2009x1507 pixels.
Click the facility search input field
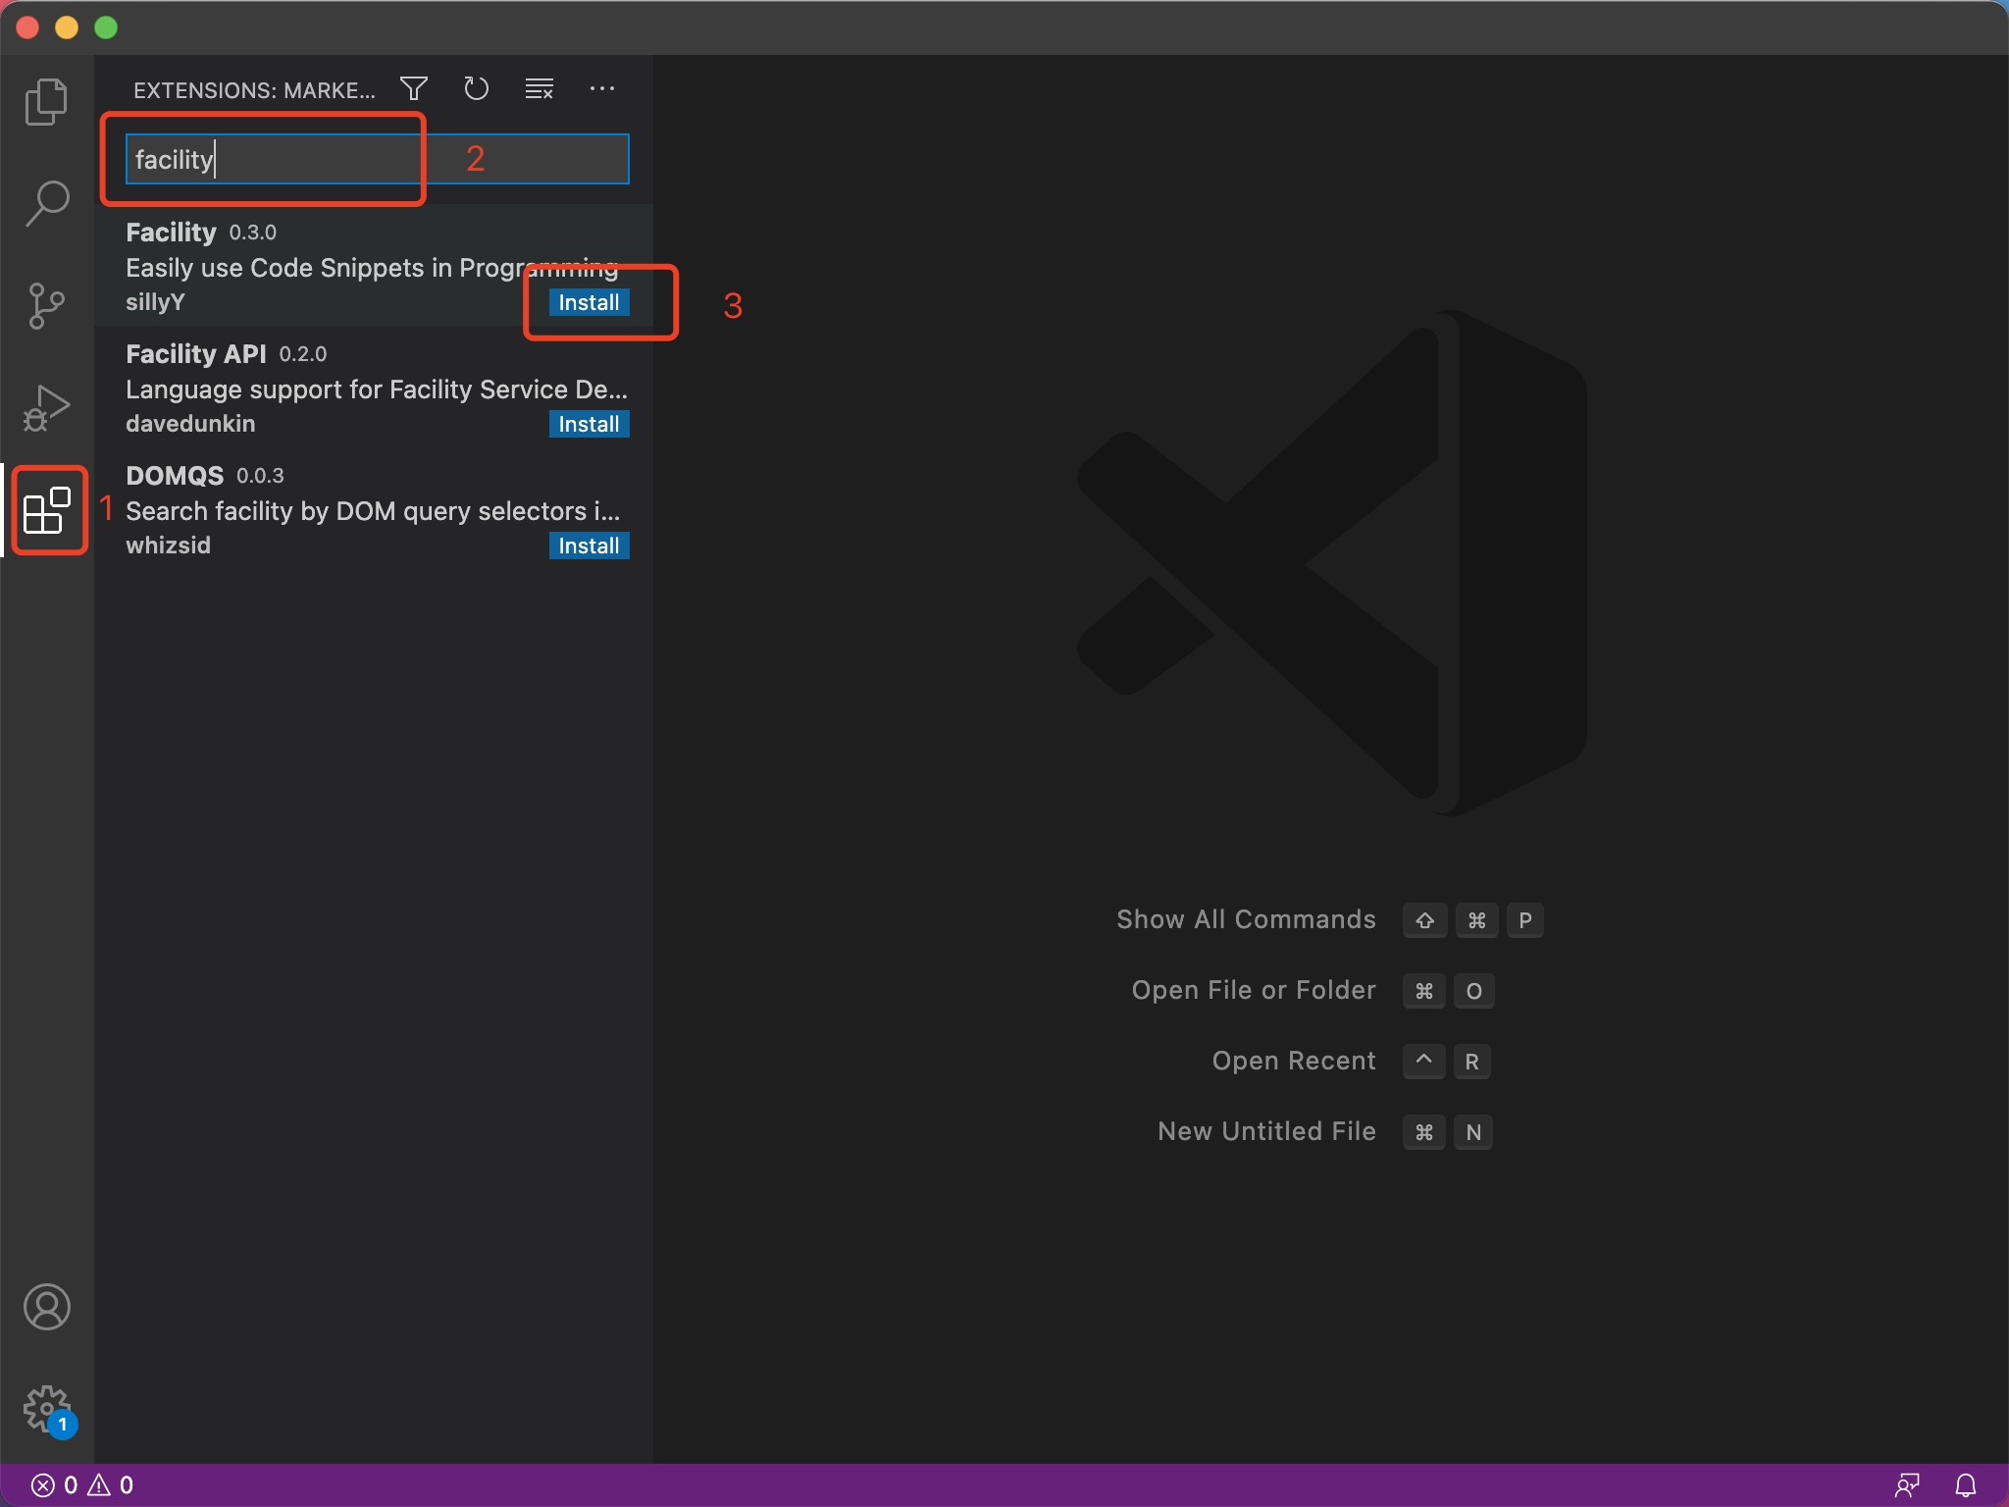click(x=378, y=159)
